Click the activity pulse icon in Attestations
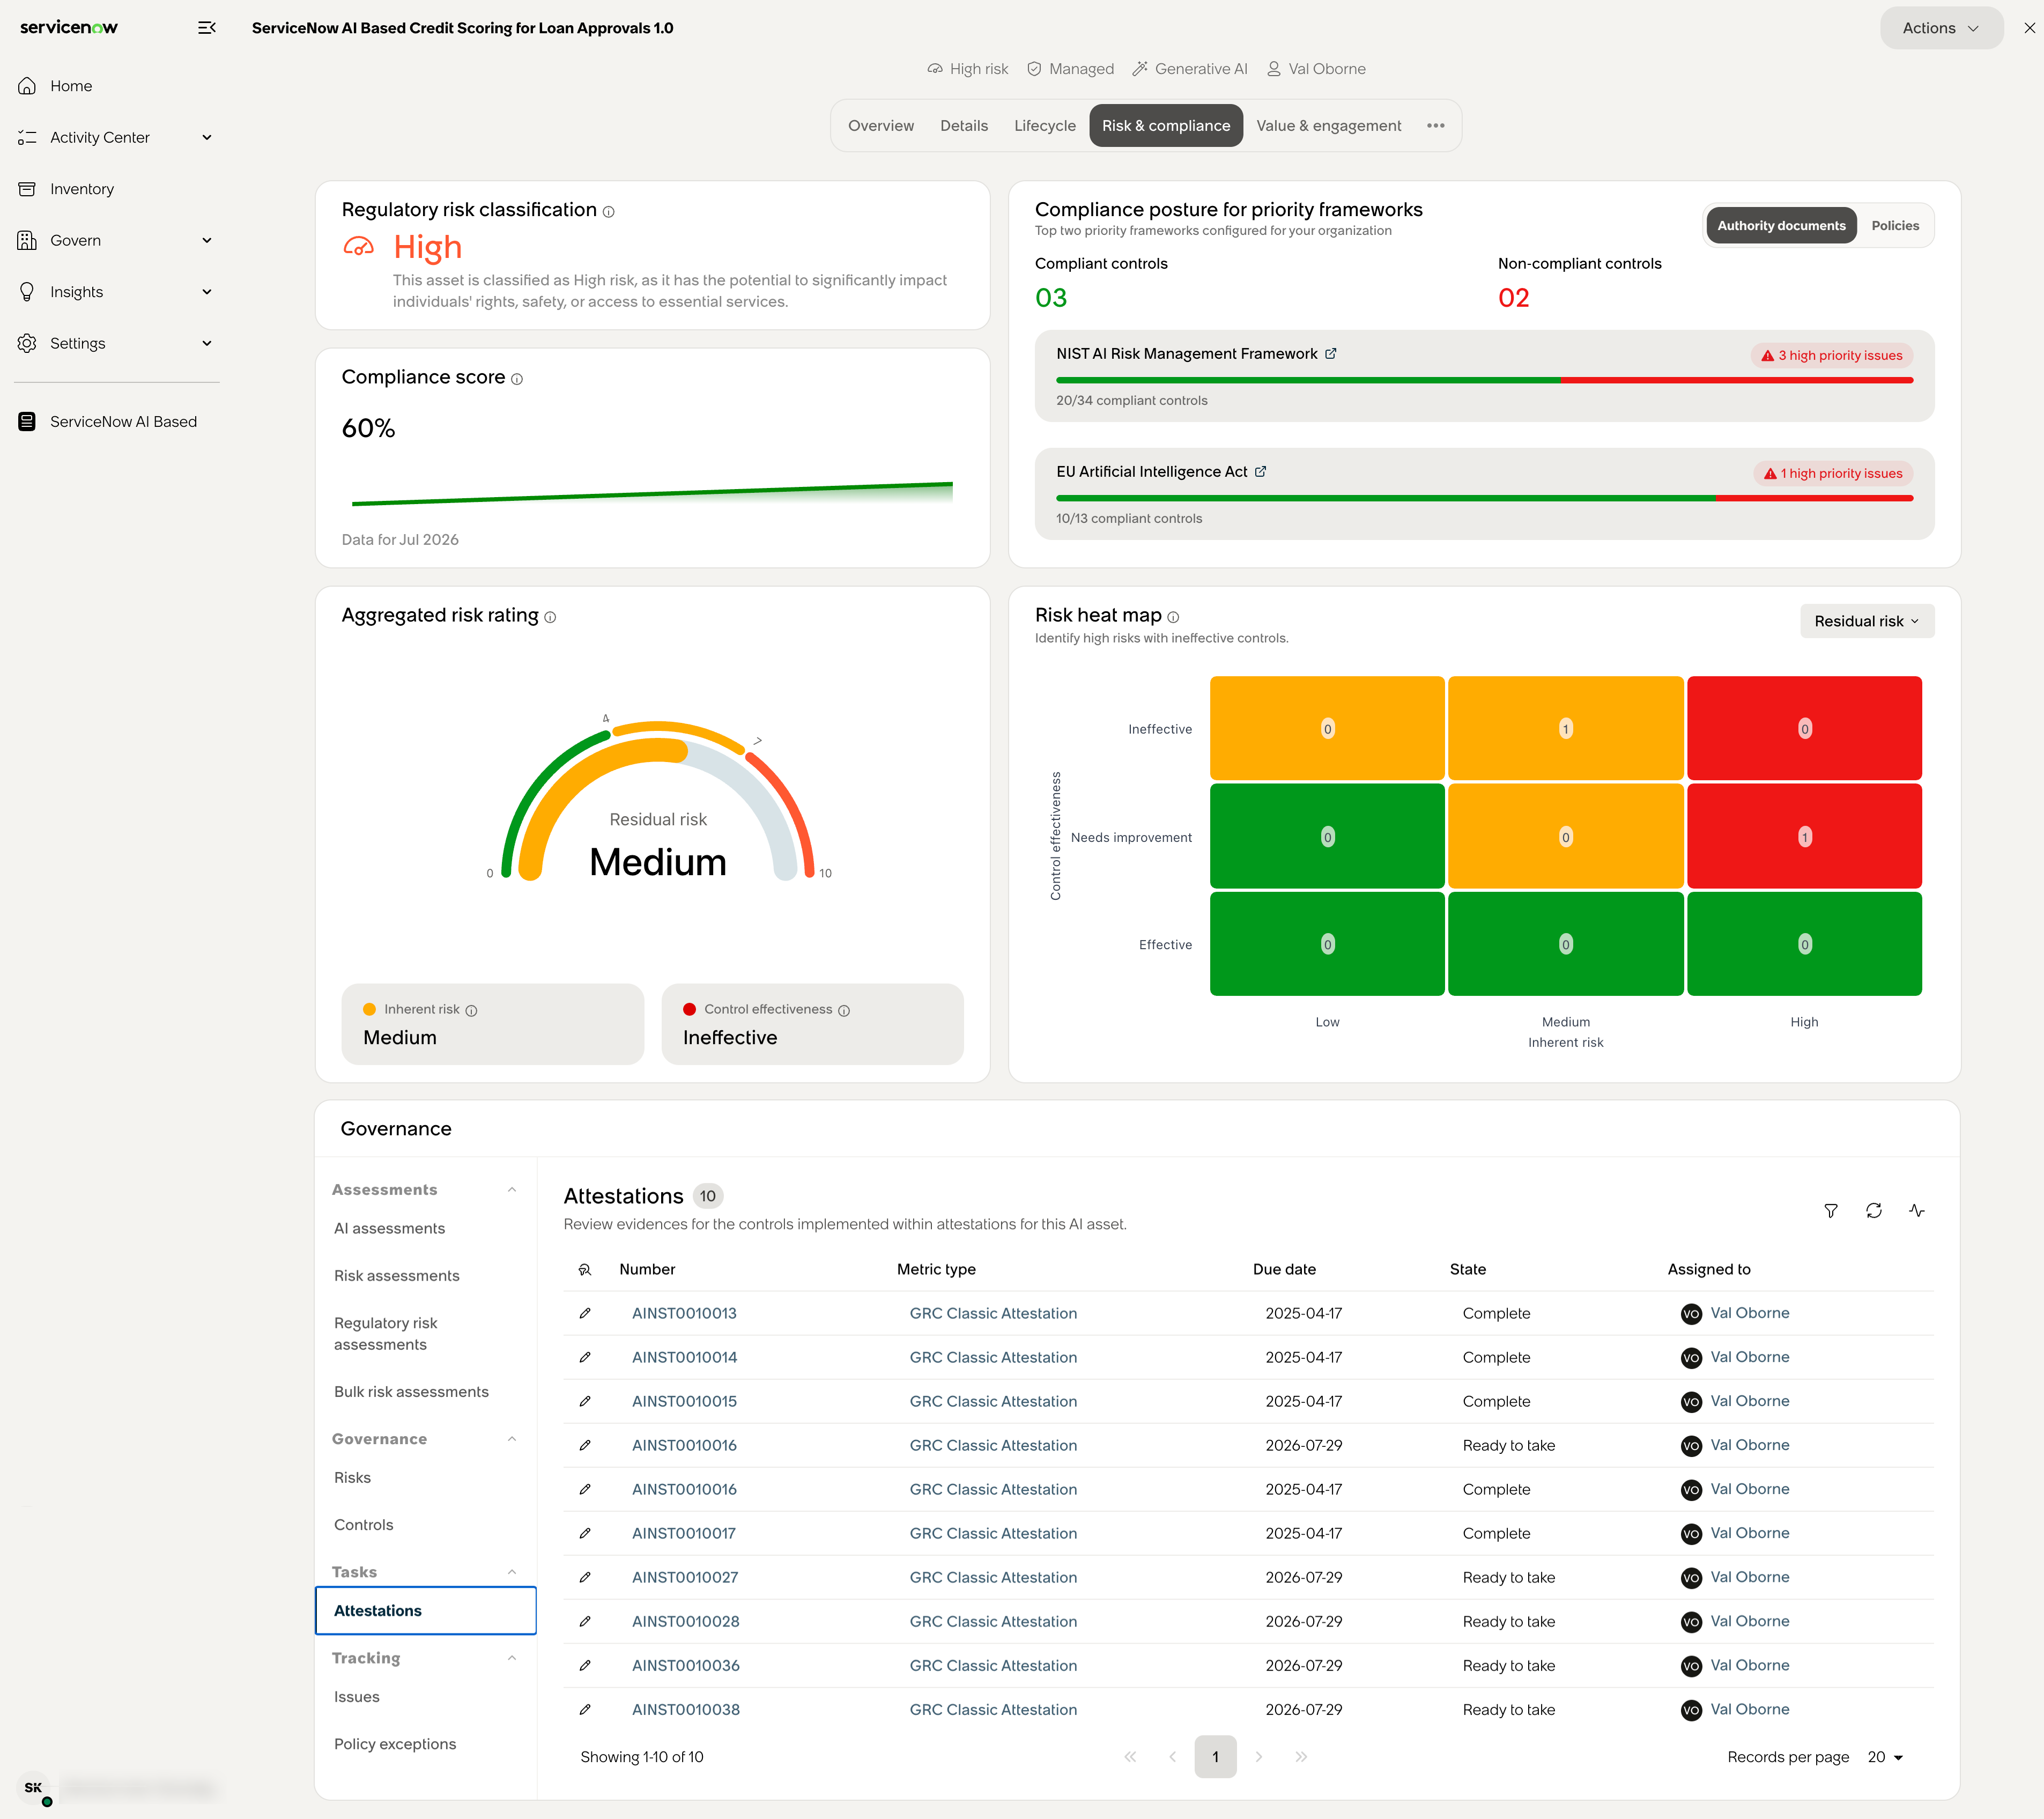This screenshot has height=1819, width=2044. click(x=1917, y=1211)
